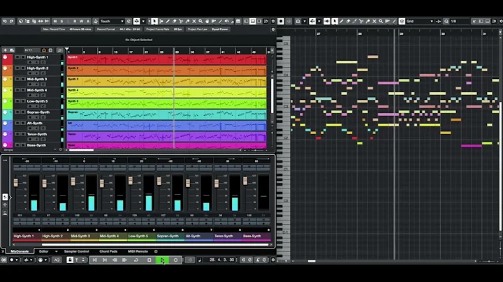Screen dimensions: 503x282
Task: Toggle global Mute (M) state button
Action: click(x=55, y=21)
